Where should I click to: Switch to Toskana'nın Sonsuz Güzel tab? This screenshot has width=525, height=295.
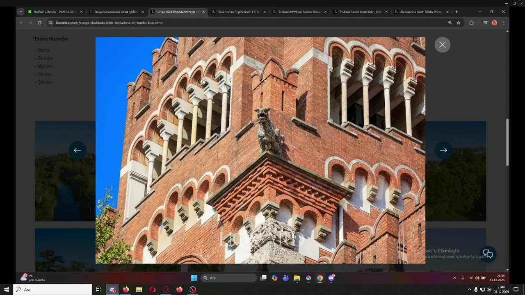299,12
